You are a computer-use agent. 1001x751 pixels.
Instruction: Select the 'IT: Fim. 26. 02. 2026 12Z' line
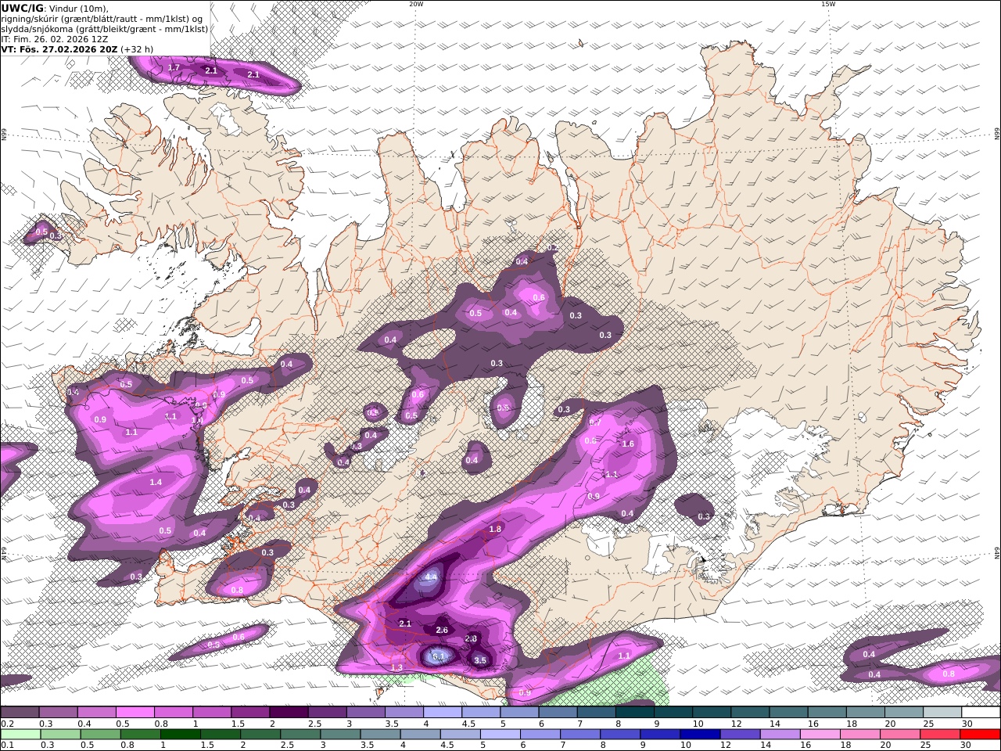[54, 38]
